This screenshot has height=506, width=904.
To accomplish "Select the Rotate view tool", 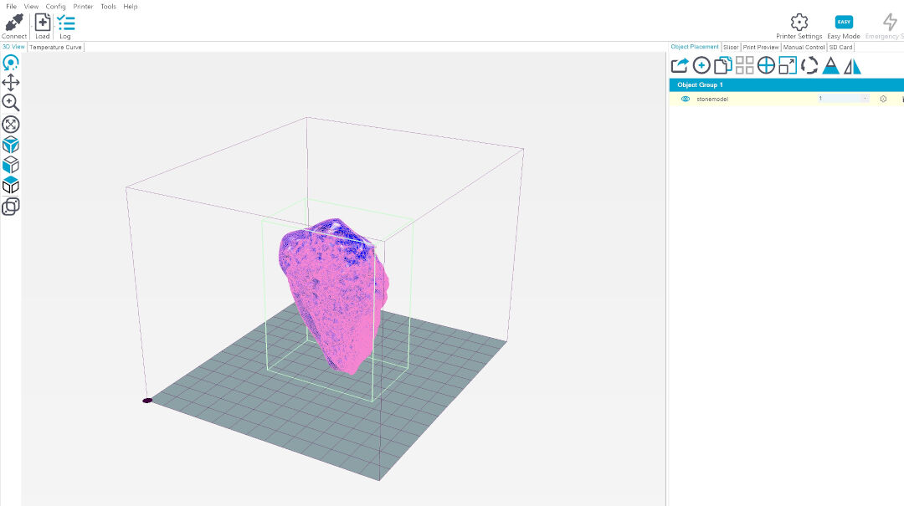I will point(11,62).
